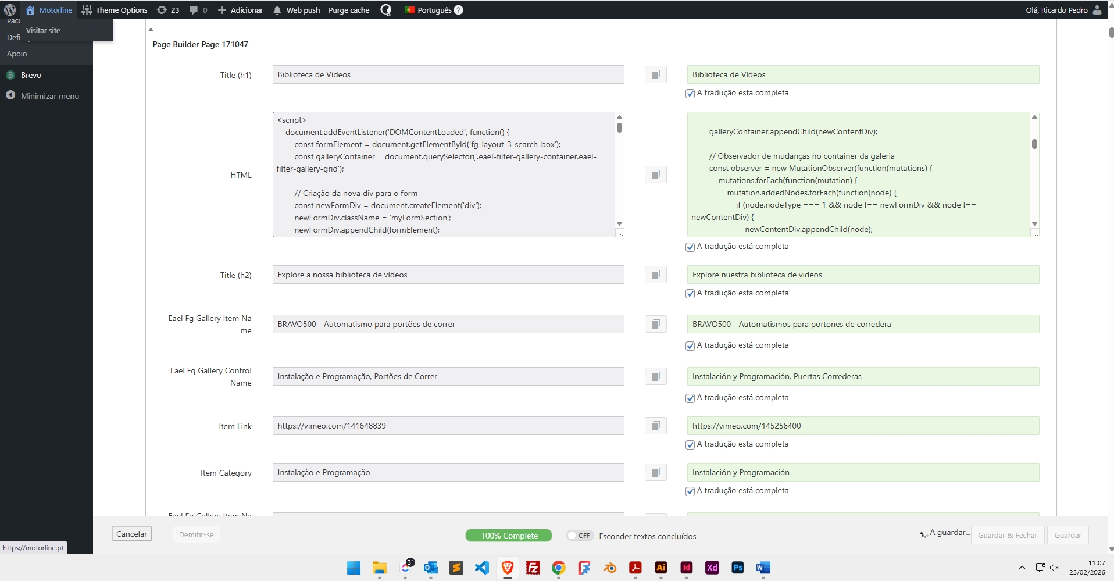
Task: Open Adobe Illustrator from taskbar
Action: tap(661, 568)
